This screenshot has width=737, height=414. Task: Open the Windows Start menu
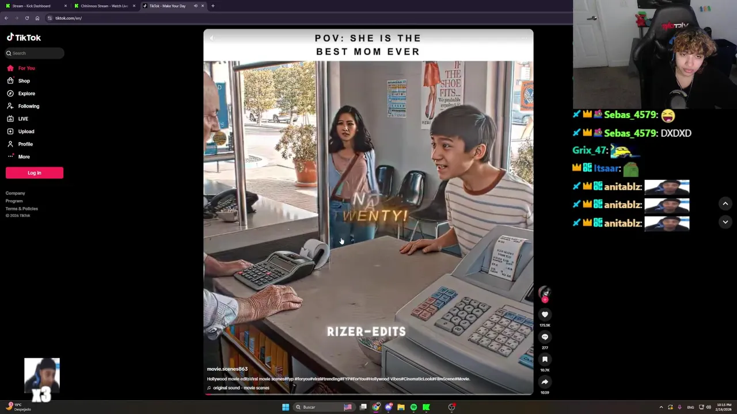[286, 407]
